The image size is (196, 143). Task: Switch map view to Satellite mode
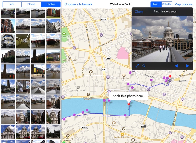(x=167, y=4)
